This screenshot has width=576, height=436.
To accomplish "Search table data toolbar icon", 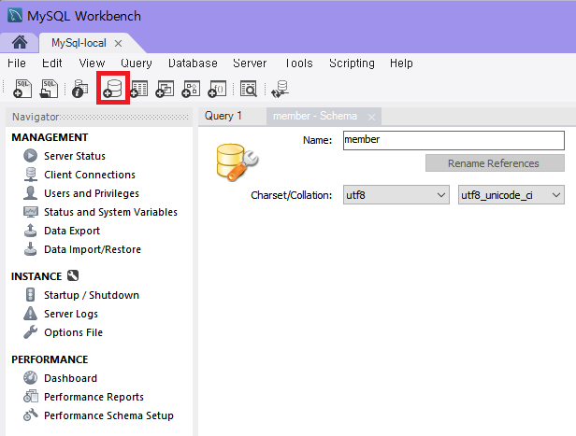I will (x=249, y=89).
